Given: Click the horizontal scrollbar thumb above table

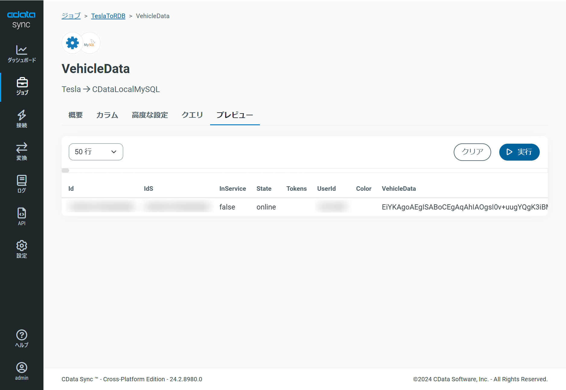Looking at the screenshot, I should (x=66, y=171).
